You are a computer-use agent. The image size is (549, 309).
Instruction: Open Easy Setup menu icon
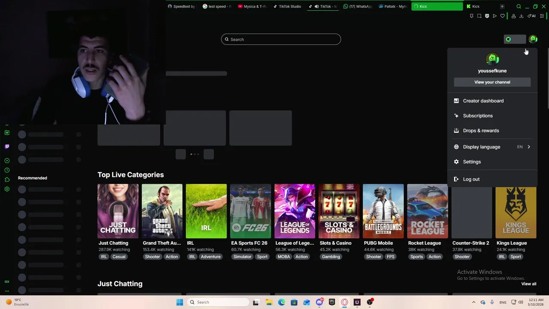pyautogui.click(x=542, y=16)
